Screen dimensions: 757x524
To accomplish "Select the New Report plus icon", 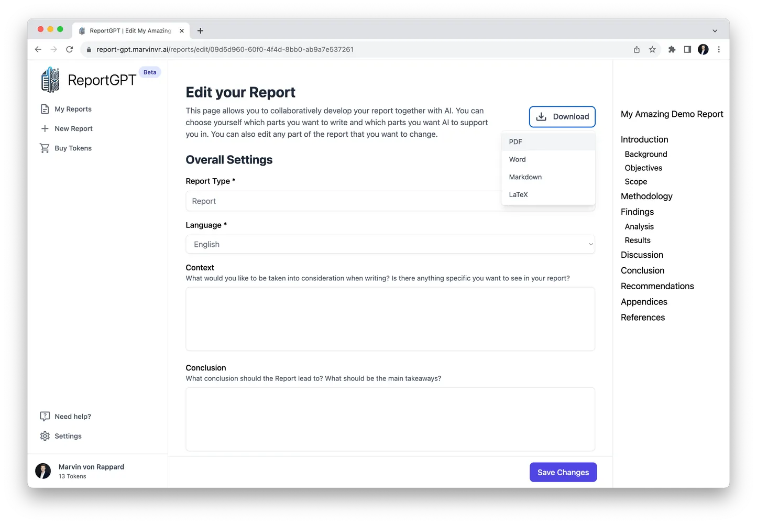I will coord(45,128).
